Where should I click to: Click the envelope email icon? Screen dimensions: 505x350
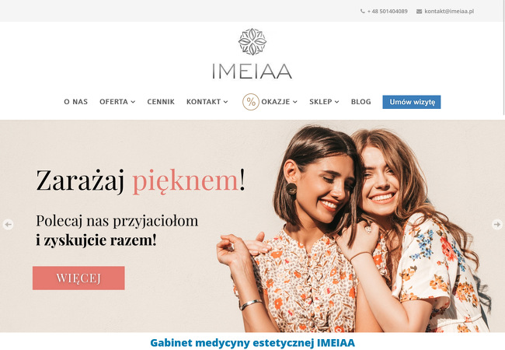click(419, 12)
